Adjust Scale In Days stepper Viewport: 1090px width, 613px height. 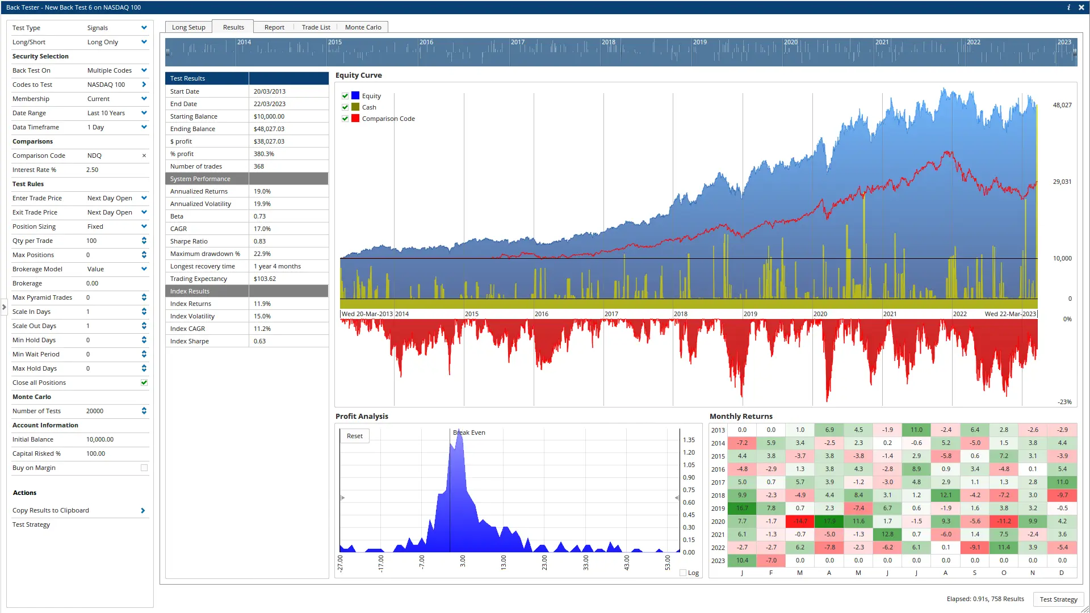pos(144,312)
